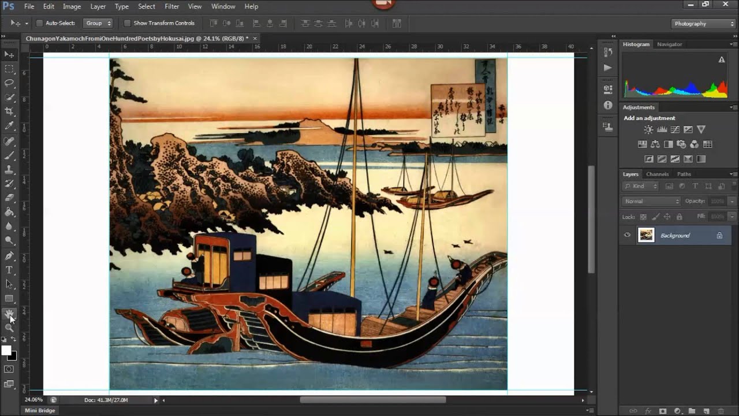Select the Path Selection tool
This screenshot has width=739, height=416.
pos(9,284)
